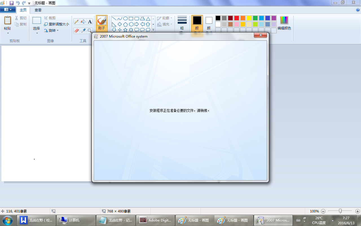
Task: Pick the curve shape
Action: (120, 19)
